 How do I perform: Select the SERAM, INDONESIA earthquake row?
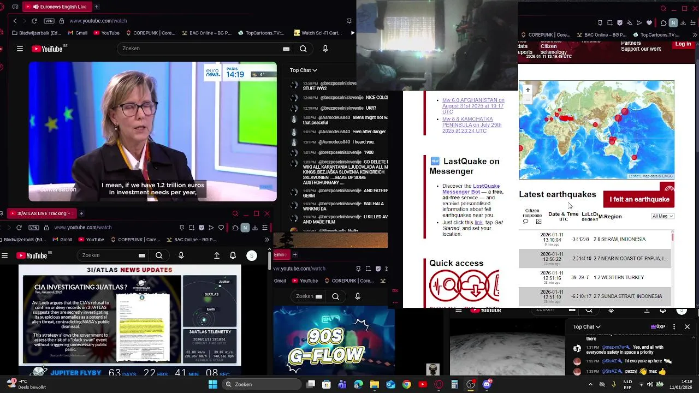(x=594, y=239)
